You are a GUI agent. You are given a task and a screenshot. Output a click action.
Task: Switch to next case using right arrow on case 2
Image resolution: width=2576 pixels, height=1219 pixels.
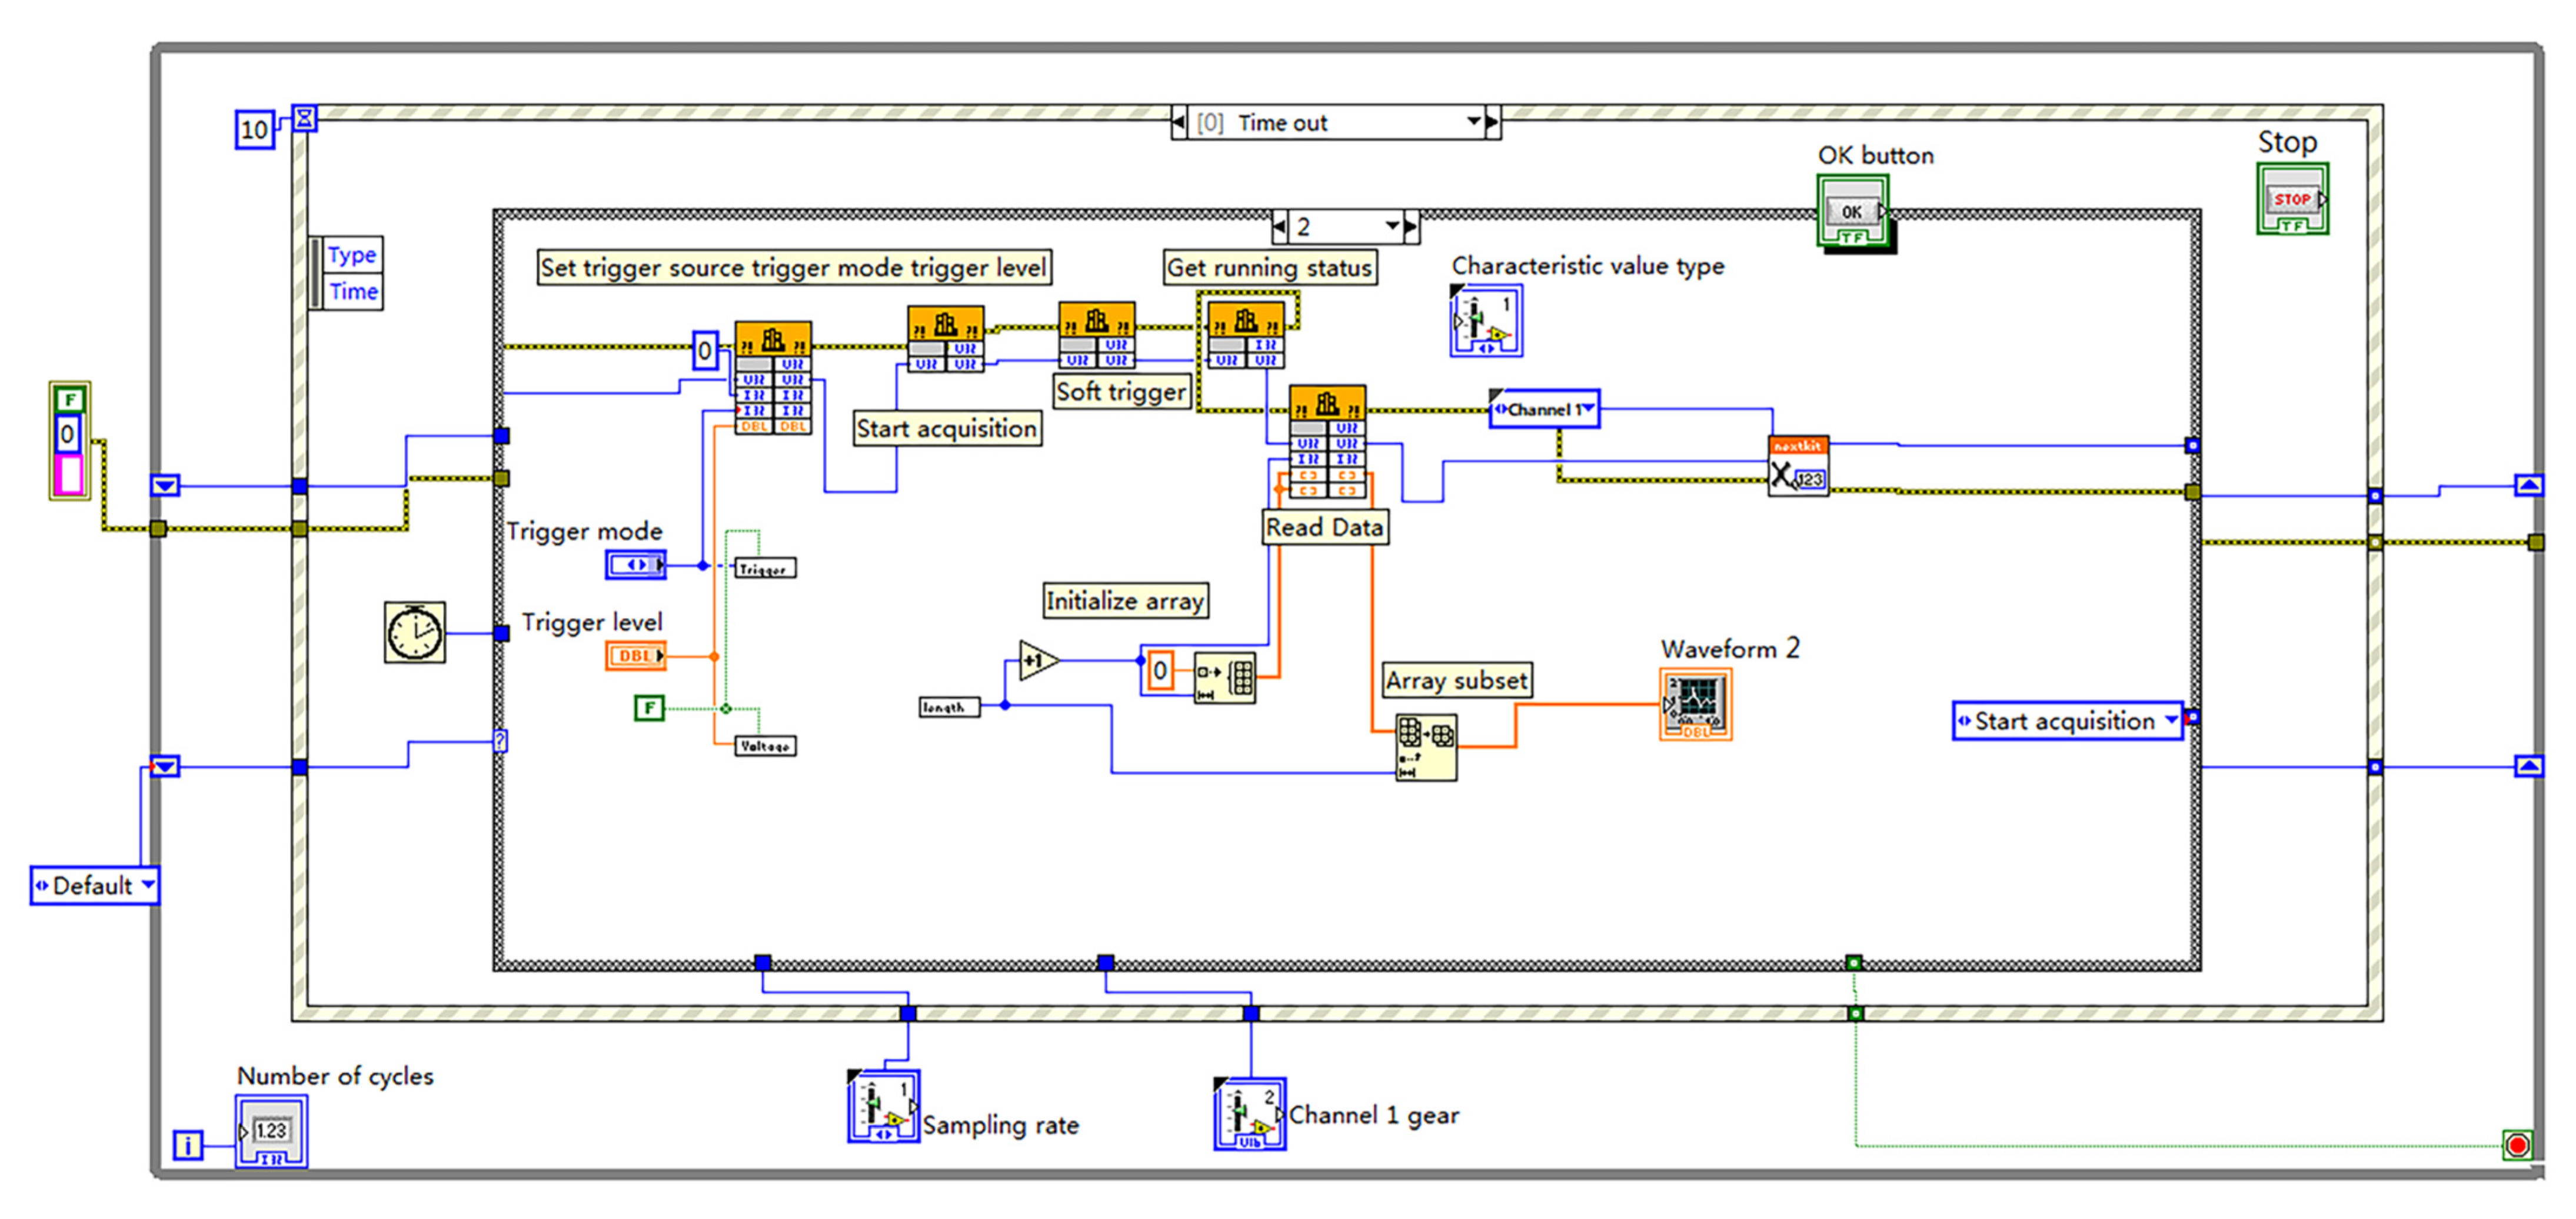coord(1410,227)
